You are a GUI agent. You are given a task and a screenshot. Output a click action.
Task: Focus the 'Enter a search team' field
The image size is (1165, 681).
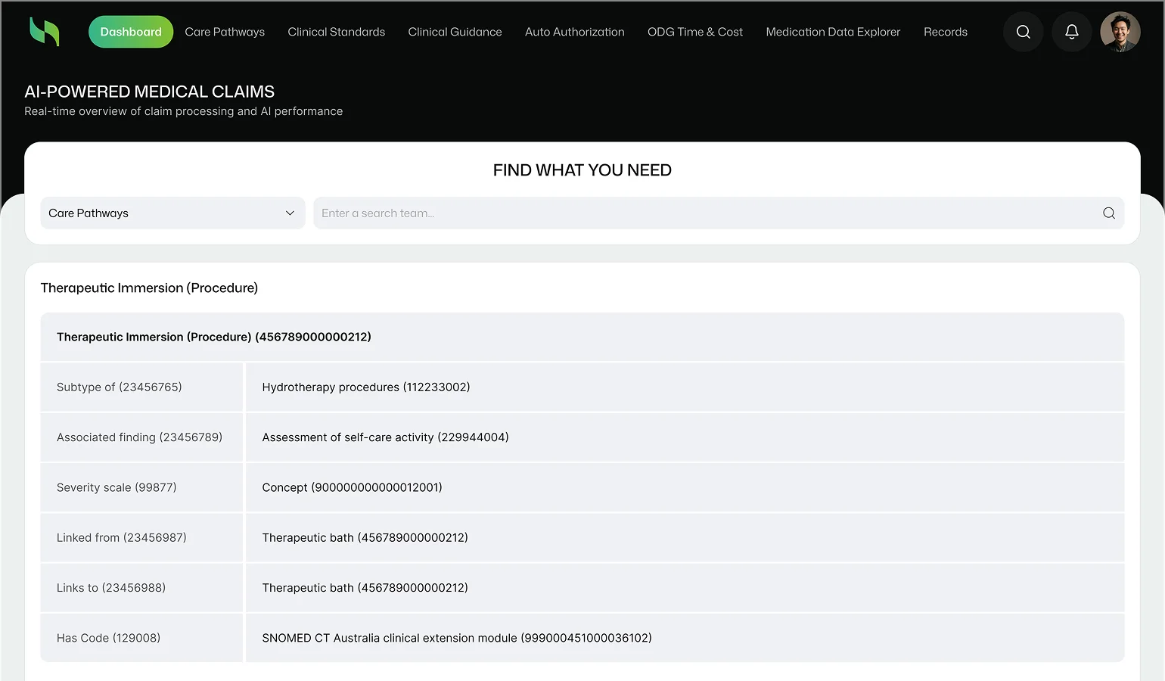click(x=704, y=213)
